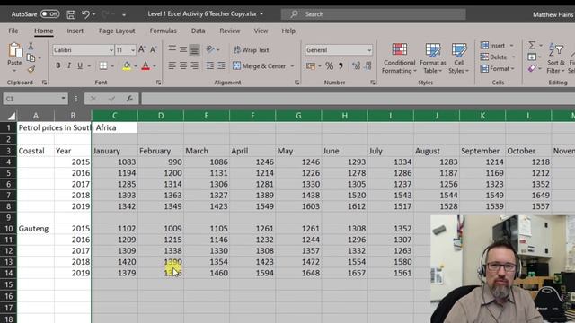Click Comma Style icon

click(x=341, y=65)
